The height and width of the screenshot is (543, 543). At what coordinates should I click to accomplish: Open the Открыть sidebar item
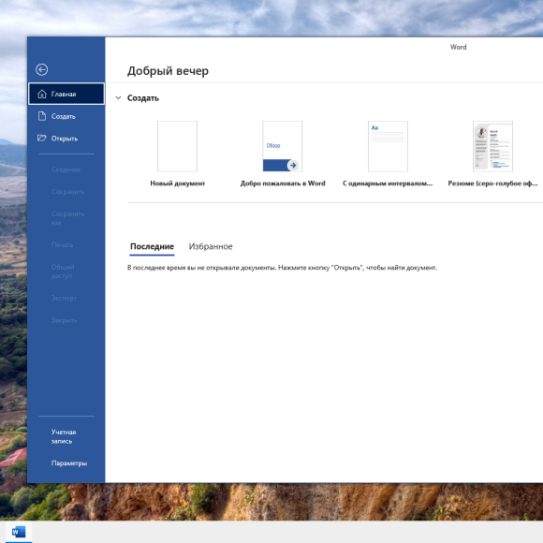(x=66, y=139)
